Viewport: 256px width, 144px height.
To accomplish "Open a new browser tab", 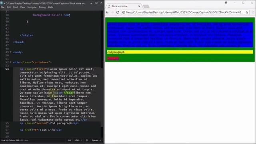I will click(x=146, y=6).
